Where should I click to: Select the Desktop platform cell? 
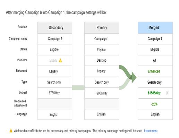[102, 60]
